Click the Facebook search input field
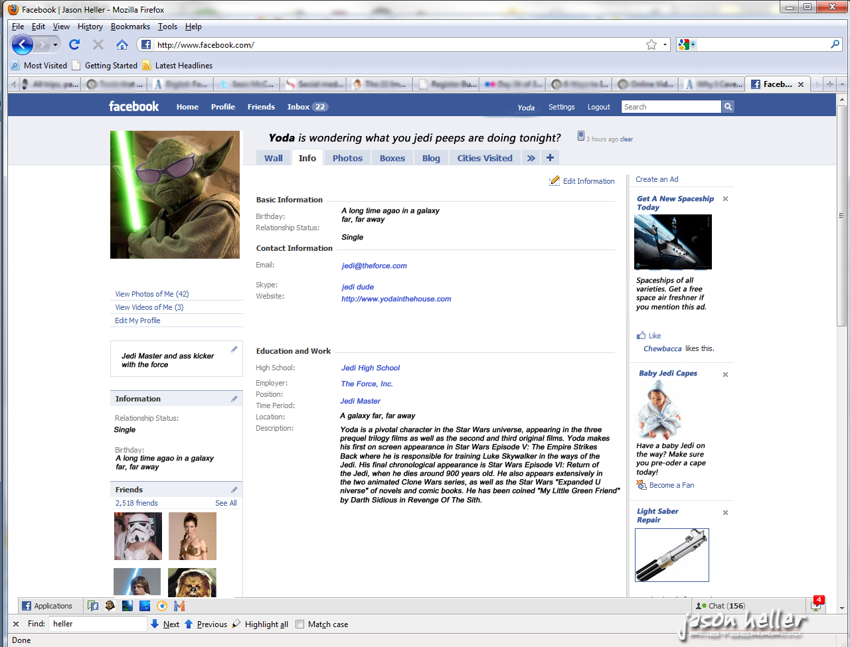The image size is (850, 647). coord(671,107)
